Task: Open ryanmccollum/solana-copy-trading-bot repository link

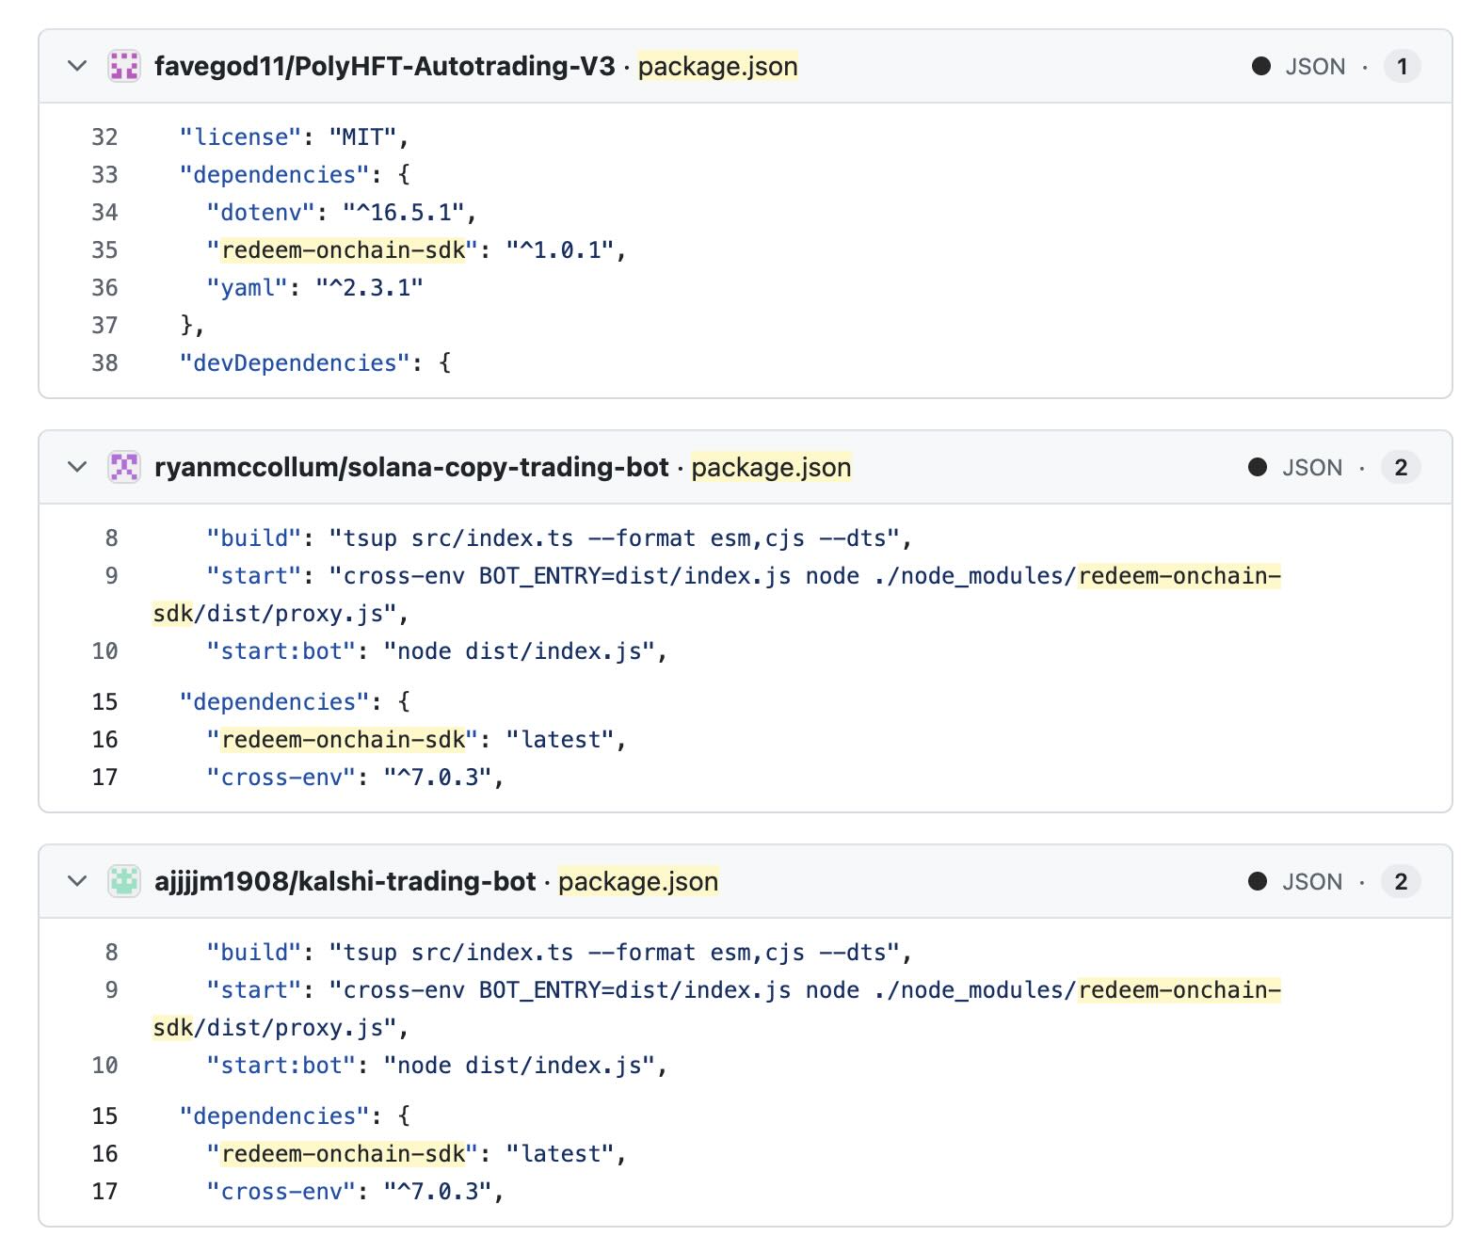Action: click(411, 467)
